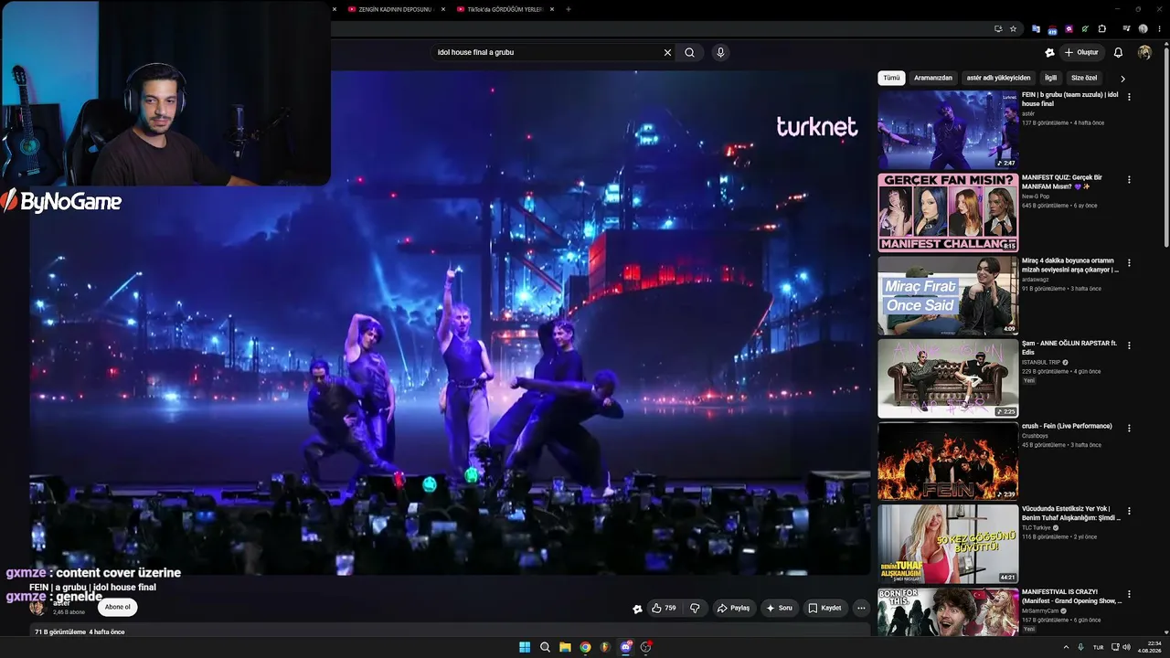Open the FEIN b grubu video thumbnail
Screen dimensions: 1170x658
(948, 130)
